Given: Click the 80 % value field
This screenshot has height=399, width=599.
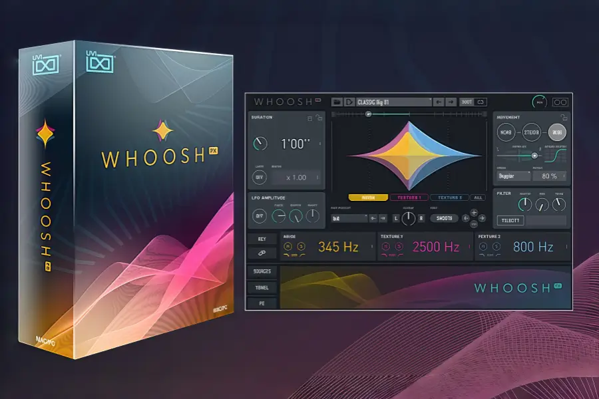Looking at the screenshot, I should 549,176.
